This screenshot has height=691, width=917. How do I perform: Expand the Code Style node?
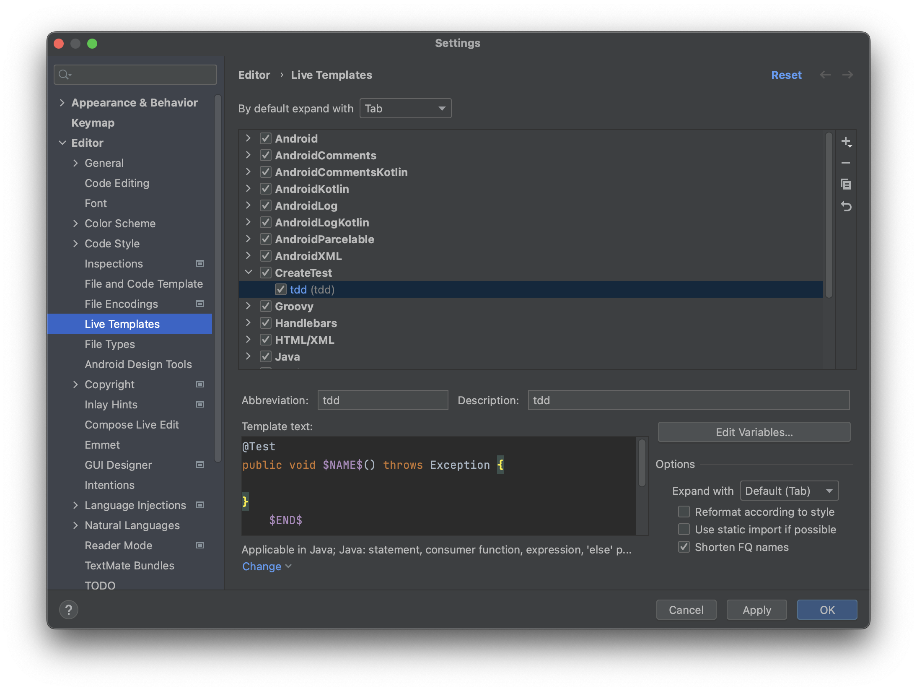tap(75, 244)
